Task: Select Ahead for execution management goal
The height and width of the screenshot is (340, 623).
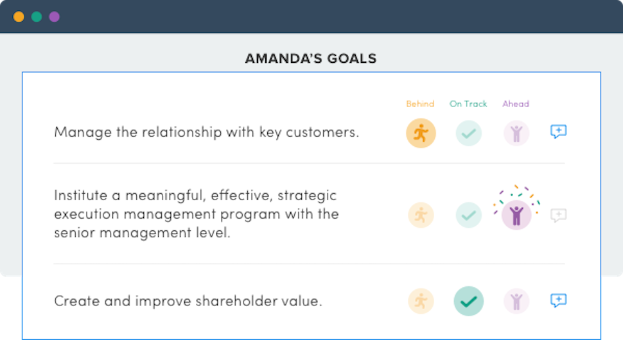Action: point(516,215)
